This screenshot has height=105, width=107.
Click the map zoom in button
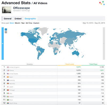click(x=6, y=30)
